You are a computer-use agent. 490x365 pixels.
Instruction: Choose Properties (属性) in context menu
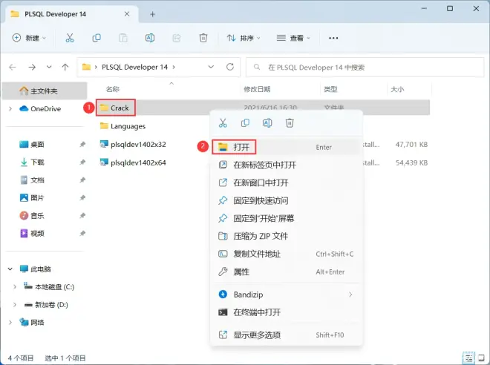(287, 272)
